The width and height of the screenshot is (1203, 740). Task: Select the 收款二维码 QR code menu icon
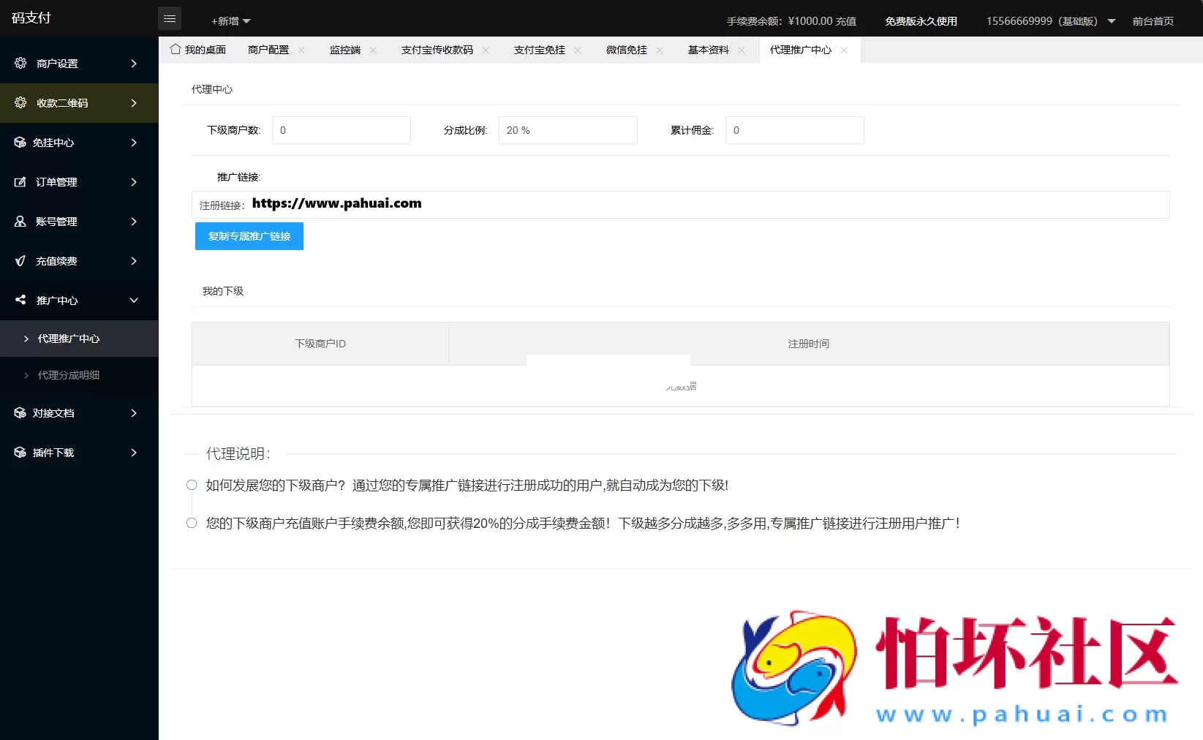(20, 102)
